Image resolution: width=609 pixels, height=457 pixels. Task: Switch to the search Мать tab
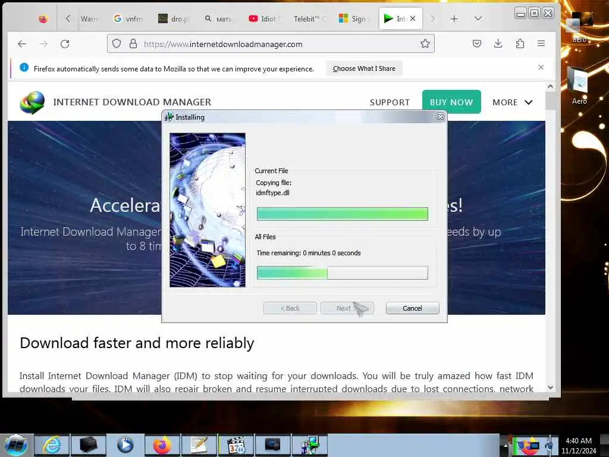click(x=219, y=18)
